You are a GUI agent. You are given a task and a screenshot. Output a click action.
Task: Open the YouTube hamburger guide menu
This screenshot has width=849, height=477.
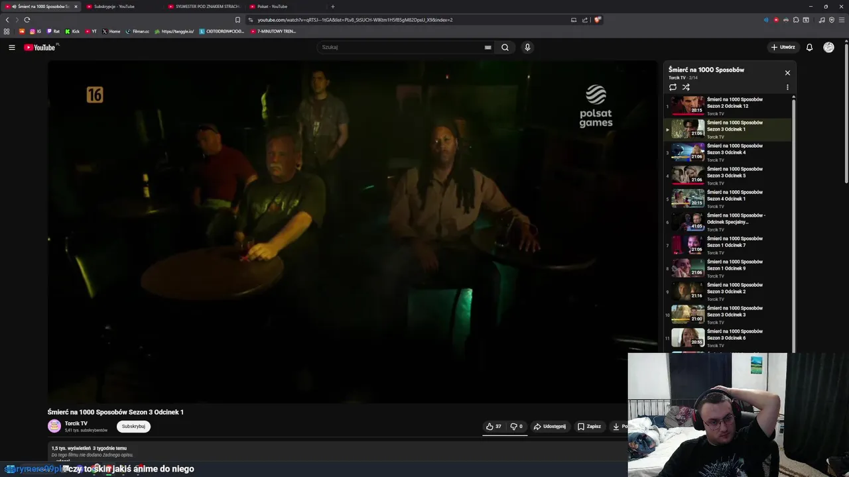point(11,47)
